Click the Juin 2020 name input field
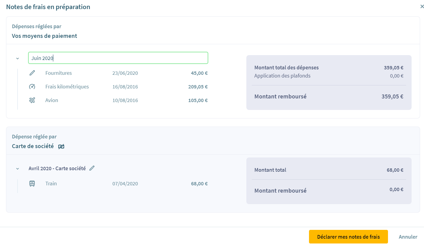Image resolution: width=424 pixels, height=245 pixels. pos(118,58)
